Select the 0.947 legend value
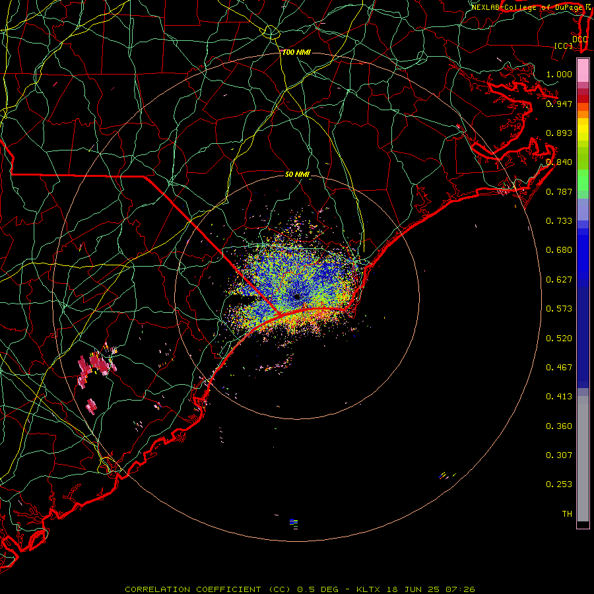The image size is (594, 594). (x=559, y=104)
